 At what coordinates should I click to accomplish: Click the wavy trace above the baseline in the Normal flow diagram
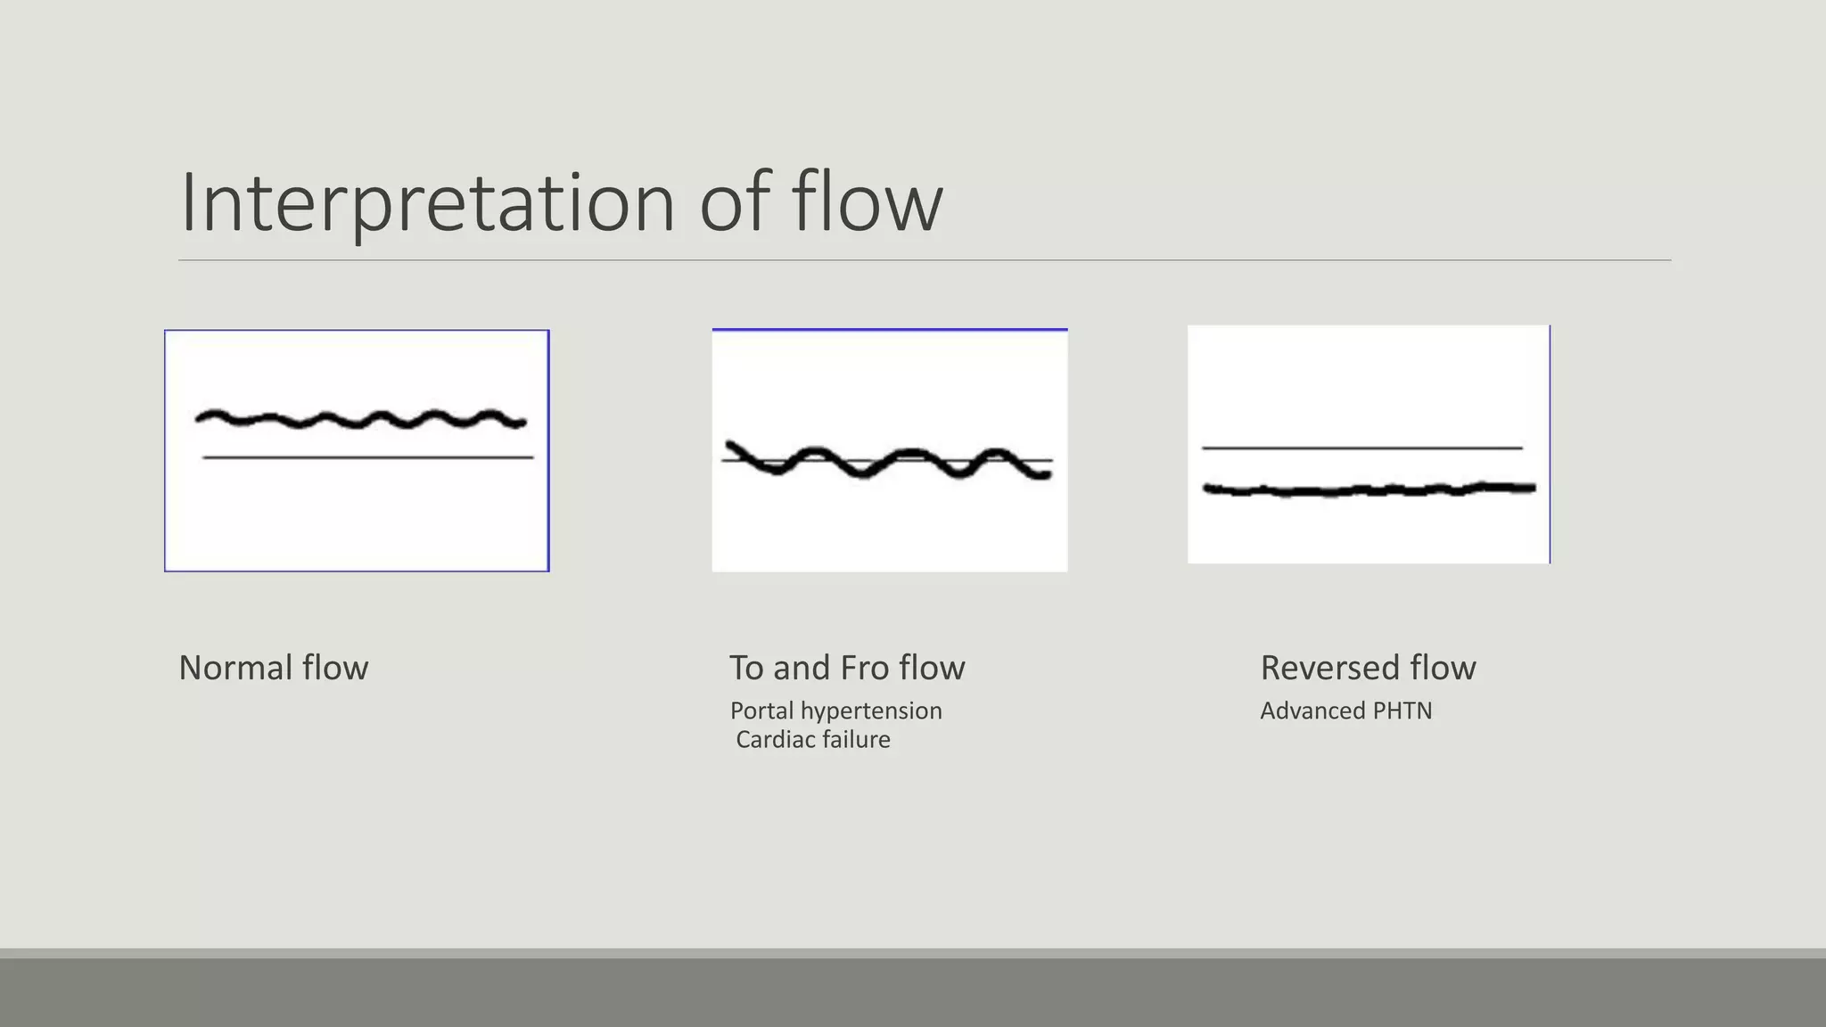(x=360, y=419)
